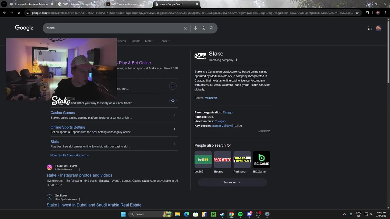Expand the Online Sports Betting chevron
Image resolution: width=390 pixels, height=219 pixels.
tap(174, 129)
